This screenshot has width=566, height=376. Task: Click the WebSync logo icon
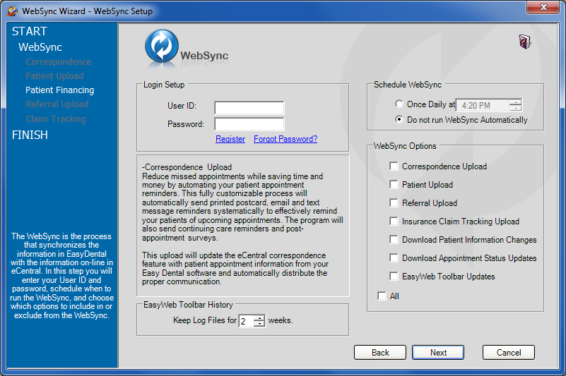click(162, 48)
